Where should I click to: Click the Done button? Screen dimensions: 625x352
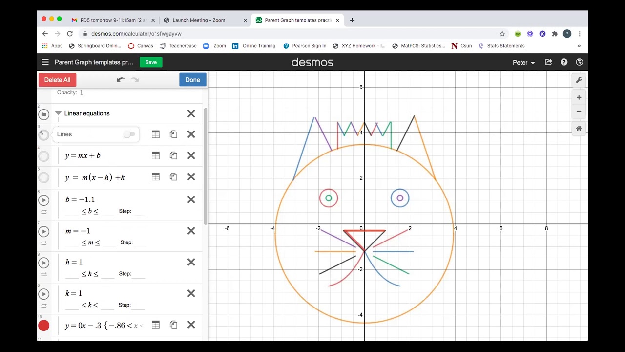tap(192, 80)
